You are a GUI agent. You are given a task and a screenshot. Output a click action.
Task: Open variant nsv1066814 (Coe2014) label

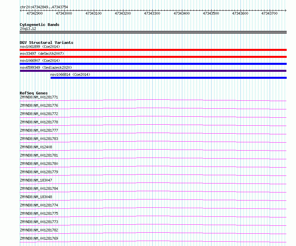(x=70, y=74)
